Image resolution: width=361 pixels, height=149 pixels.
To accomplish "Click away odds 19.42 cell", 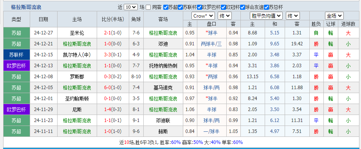I will click(x=297, y=44).
